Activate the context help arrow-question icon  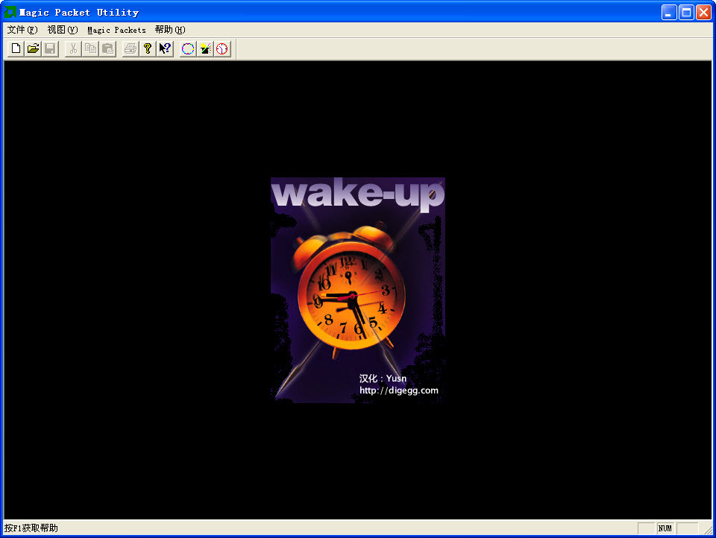coord(165,49)
